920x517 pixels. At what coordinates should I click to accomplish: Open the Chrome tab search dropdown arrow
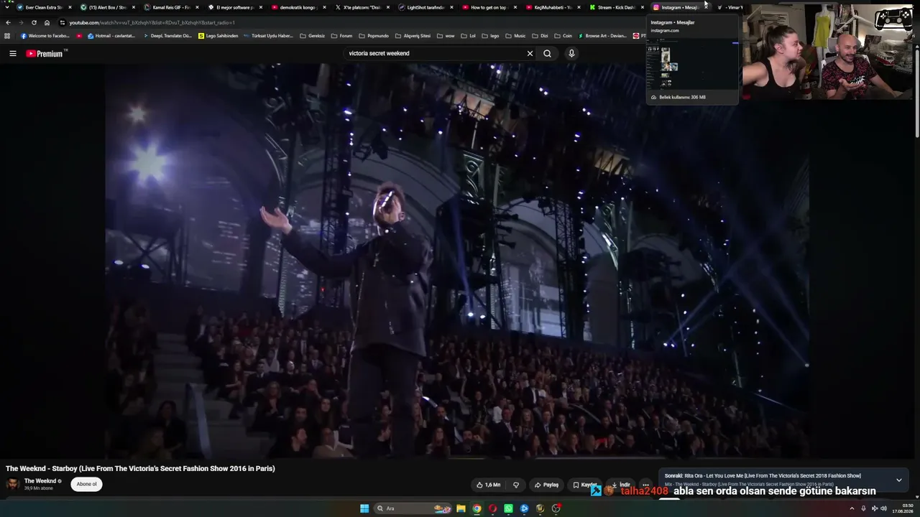point(7,7)
